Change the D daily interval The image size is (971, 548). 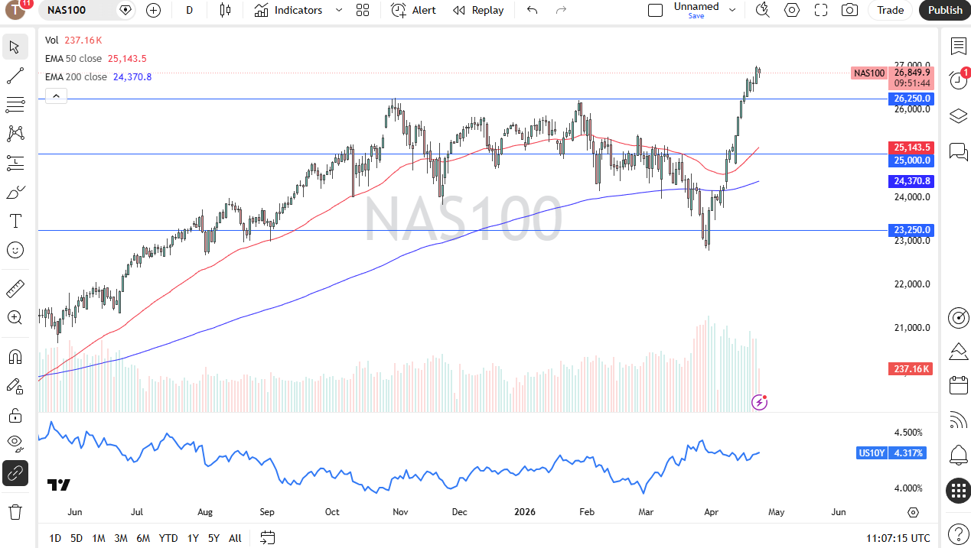click(189, 10)
